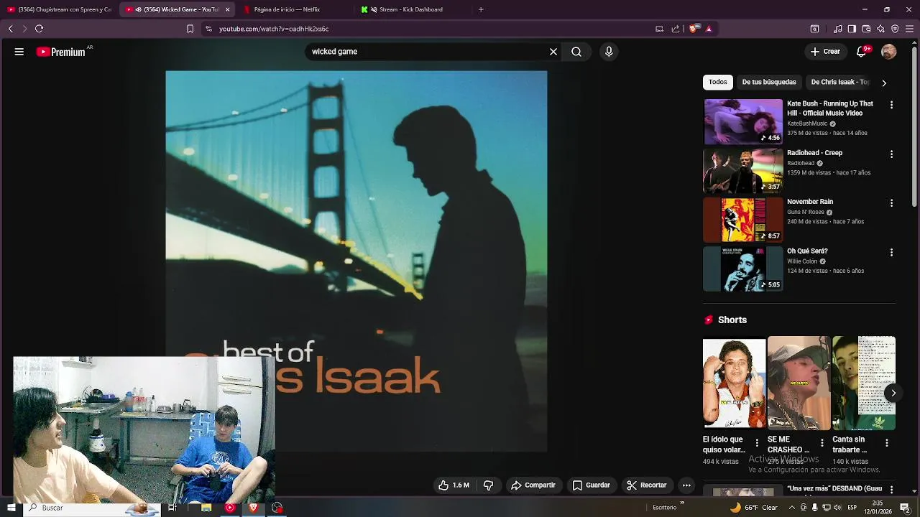Open Radiohead Creep video thumbnail

coord(743,171)
